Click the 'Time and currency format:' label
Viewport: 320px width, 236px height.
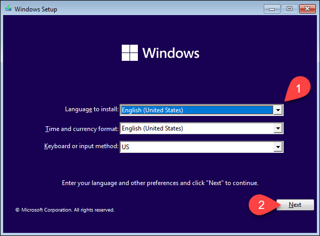click(82, 129)
